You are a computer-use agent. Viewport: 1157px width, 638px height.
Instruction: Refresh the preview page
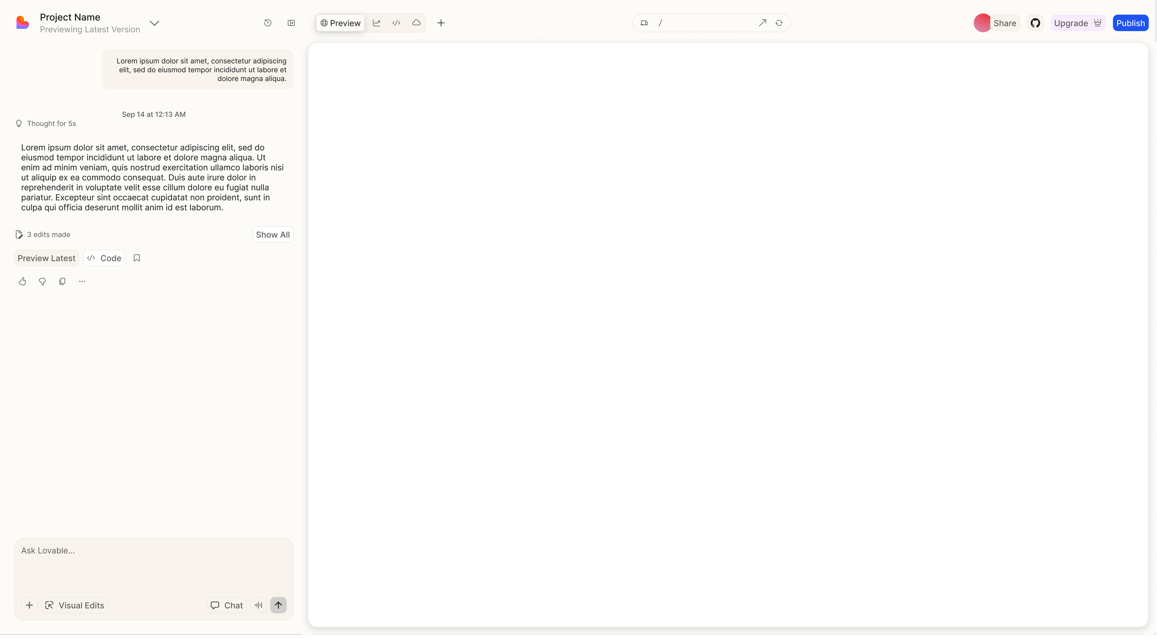tap(779, 23)
